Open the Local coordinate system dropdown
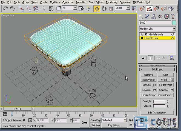 [128, 8]
